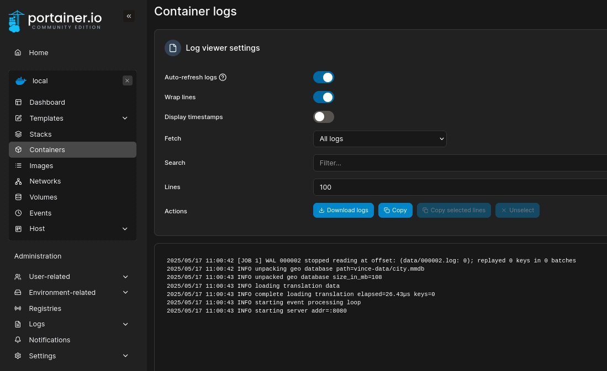Disable the Auto-refresh logs toggle
Image resolution: width=607 pixels, height=371 pixels.
(x=324, y=77)
